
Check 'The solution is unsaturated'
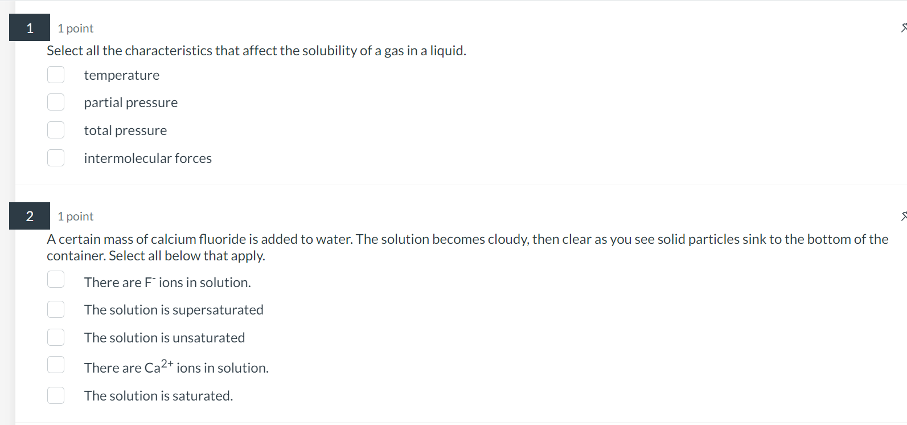[x=56, y=337]
